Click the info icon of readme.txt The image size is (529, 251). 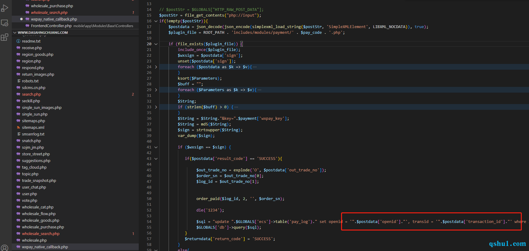click(x=18, y=41)
